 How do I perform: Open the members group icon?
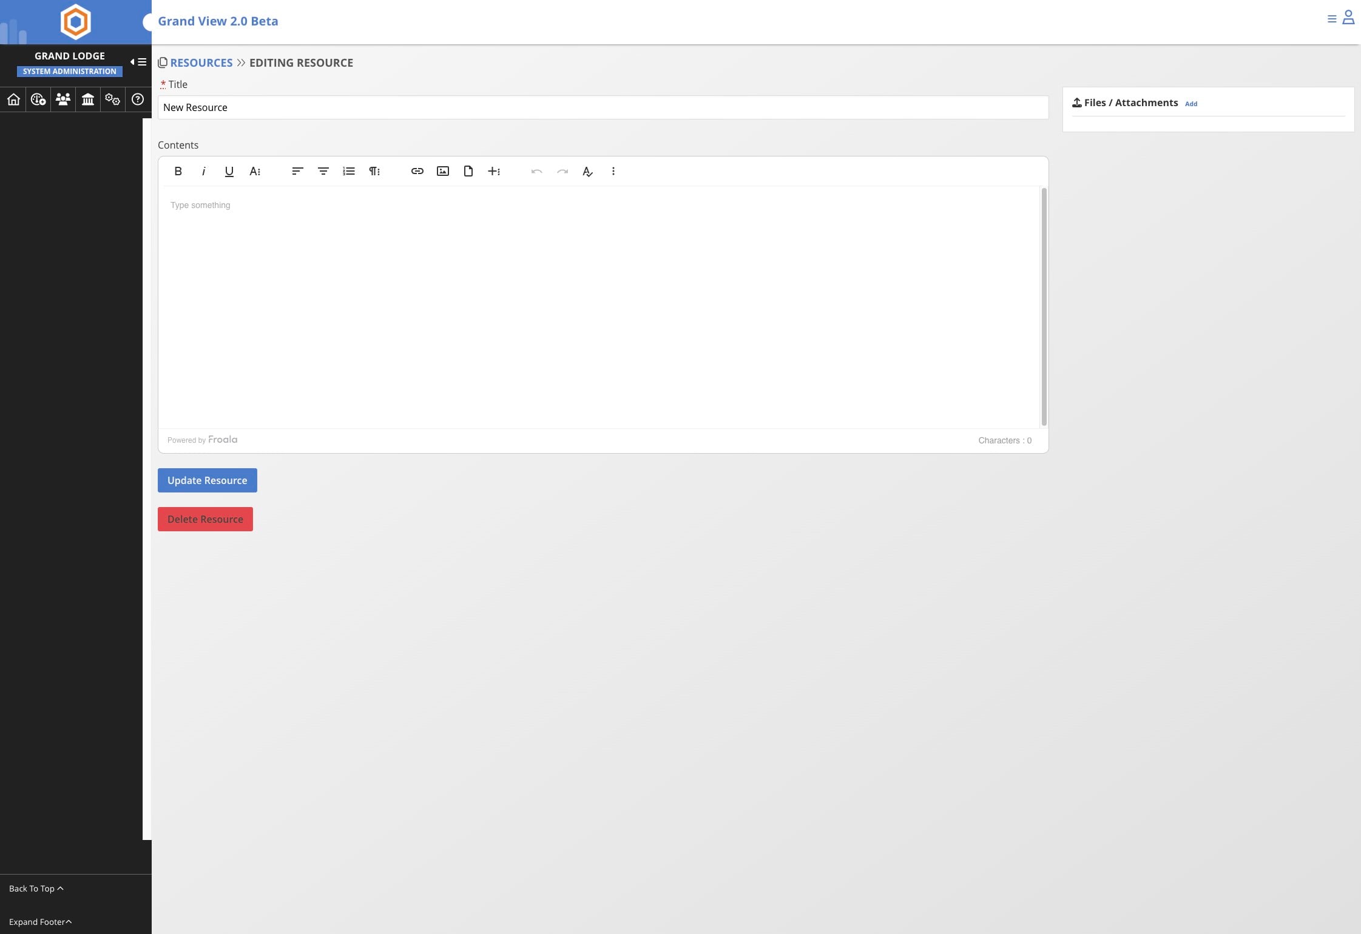(x=63, y=99)
